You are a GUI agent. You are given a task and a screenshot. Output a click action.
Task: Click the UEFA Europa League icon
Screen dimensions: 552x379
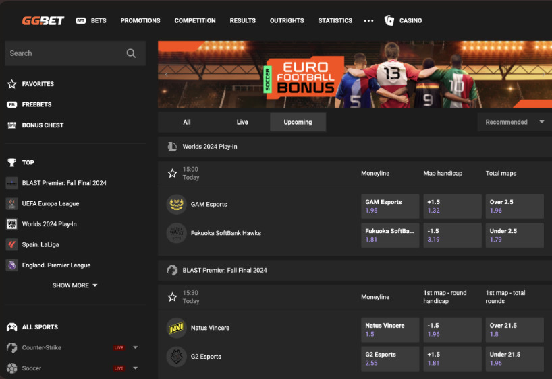click(x=12, y=204)
